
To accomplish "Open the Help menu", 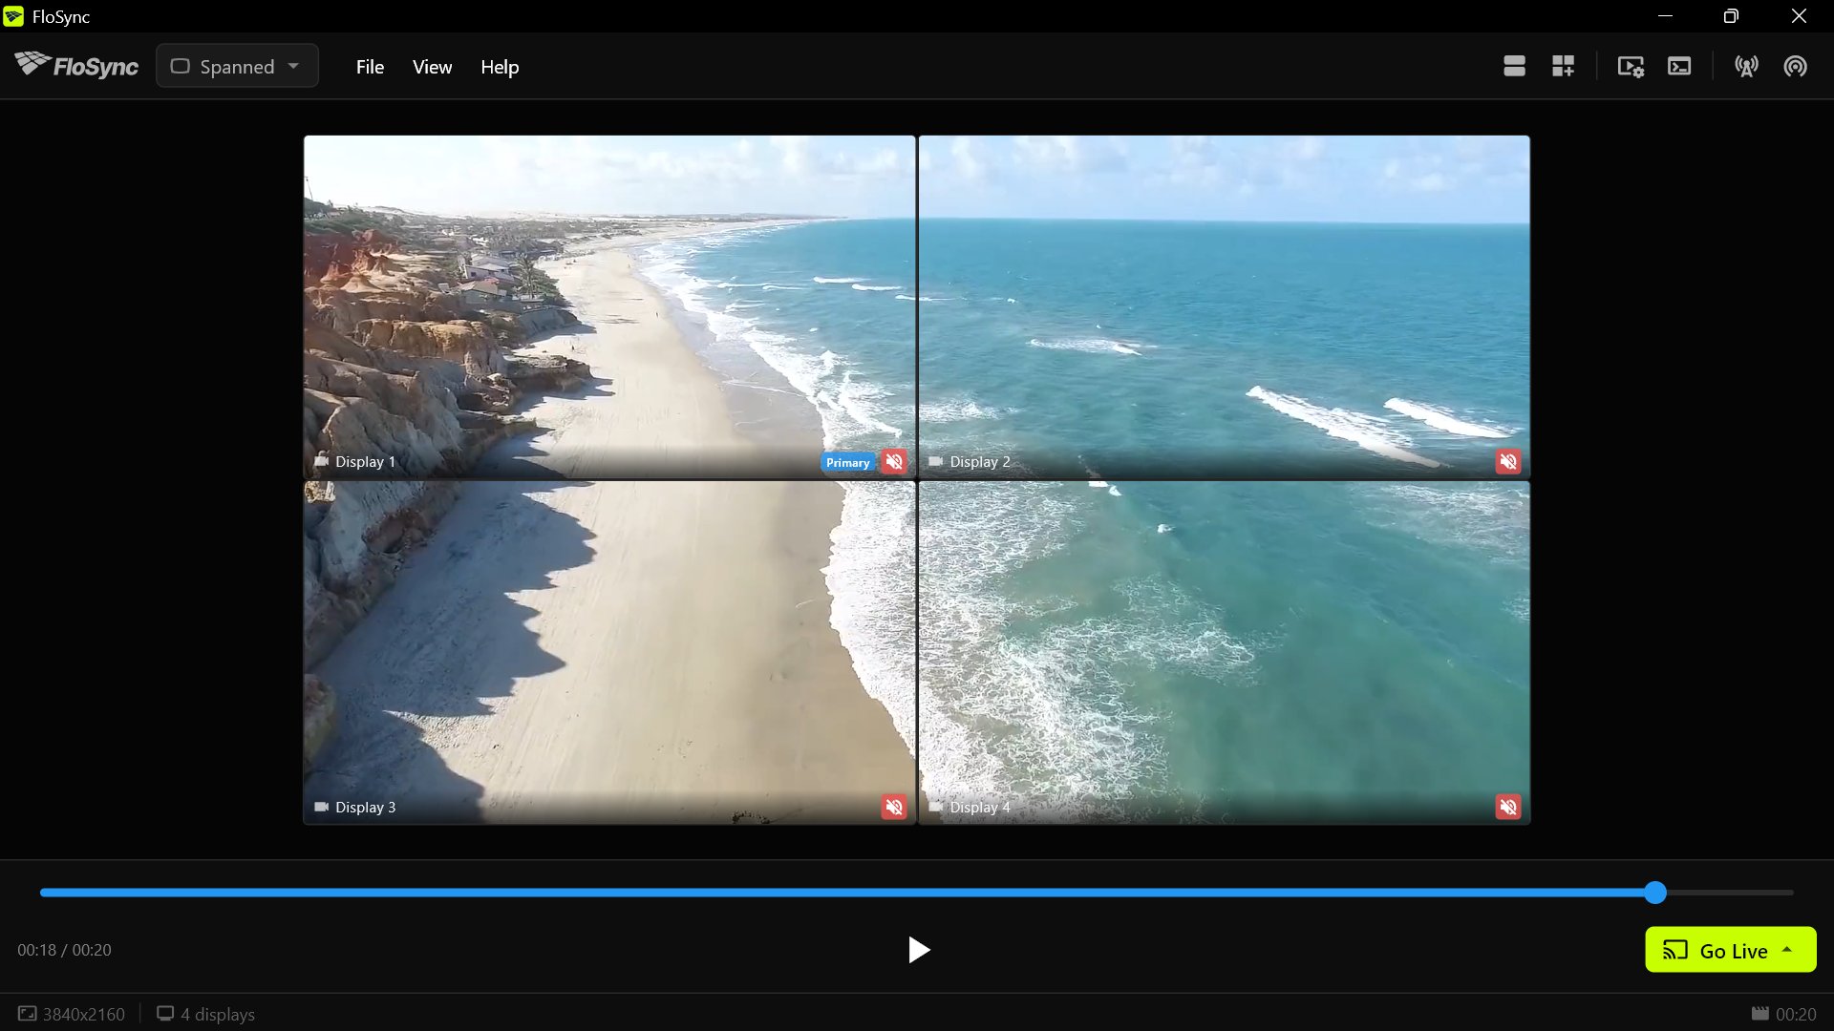I will 500,67.
